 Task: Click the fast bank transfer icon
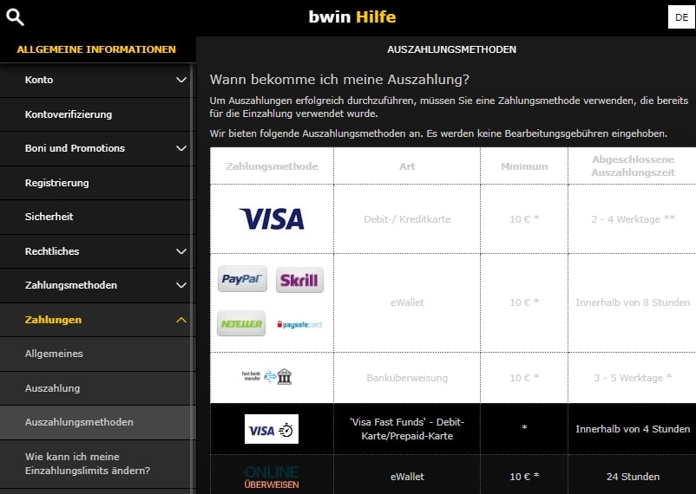tap(266, 376)
